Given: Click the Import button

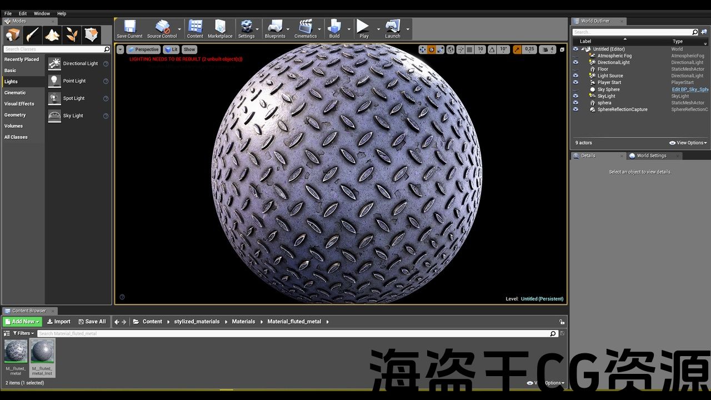Looking at the screenshot, I should (x=58, y=322).
